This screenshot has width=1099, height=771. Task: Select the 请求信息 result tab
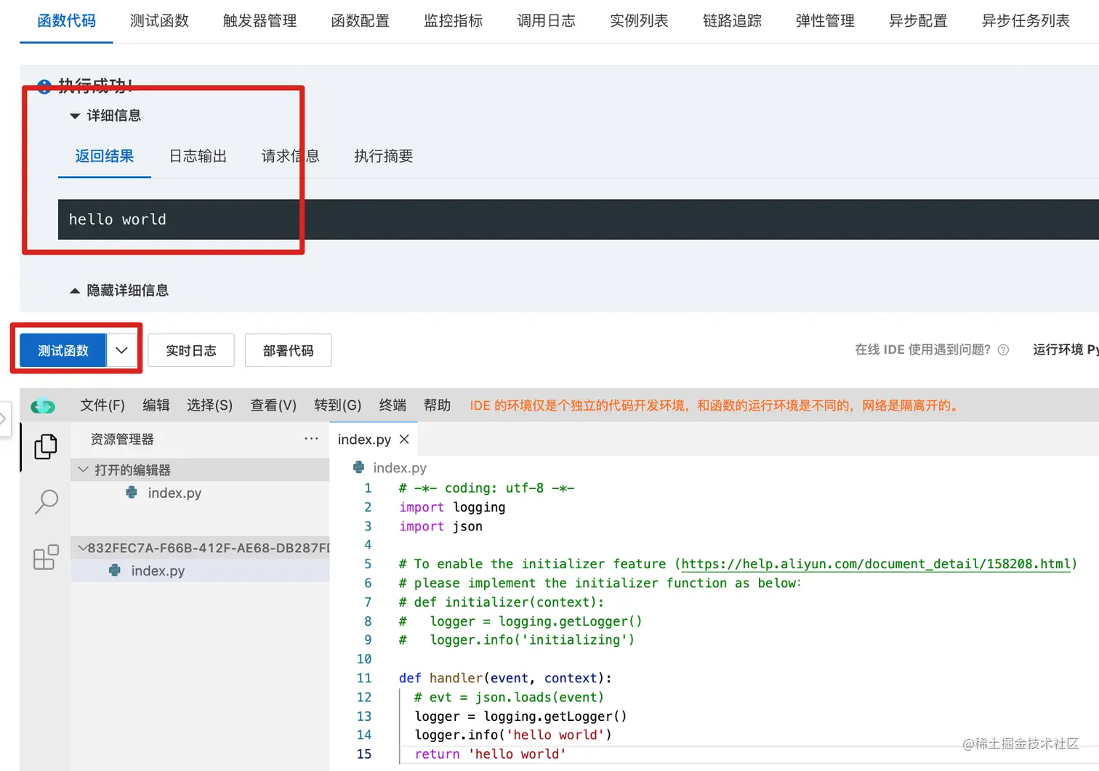click(x=290, y=156)
